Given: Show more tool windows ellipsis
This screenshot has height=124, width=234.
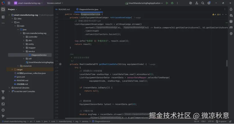Looking at the screenshot, I should click(3, 23).
